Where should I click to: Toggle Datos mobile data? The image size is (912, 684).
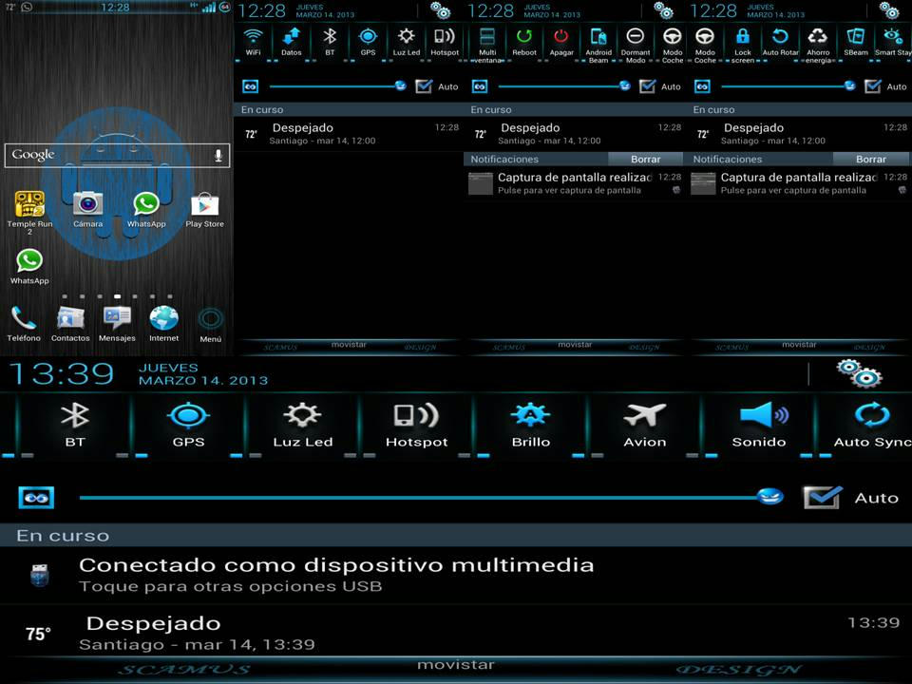pyautogui.click(x=291, y=40)
